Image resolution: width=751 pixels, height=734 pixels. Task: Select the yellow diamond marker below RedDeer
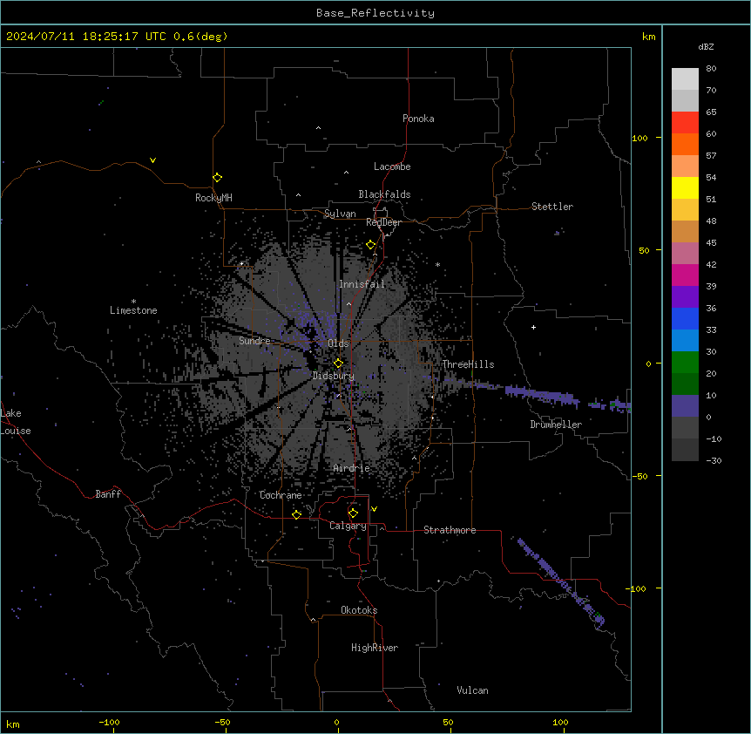(x=370, y=245)
